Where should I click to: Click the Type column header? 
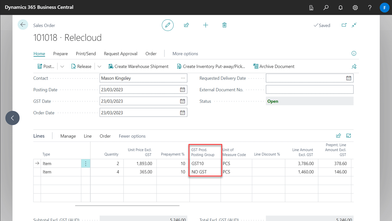(46, 154)
